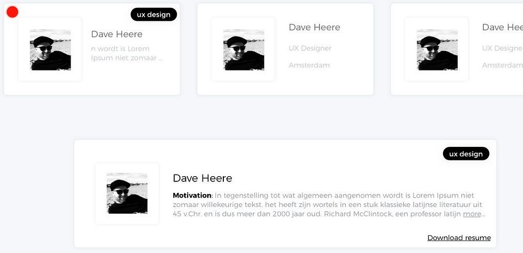Screen dimensions: 523x253
Task: Click the Amsterdam location on the fully visible card
Action: pos(309,65)
